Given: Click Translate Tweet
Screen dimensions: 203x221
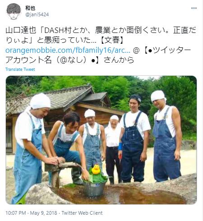Looking at the screenshot, I should [20, 69].
